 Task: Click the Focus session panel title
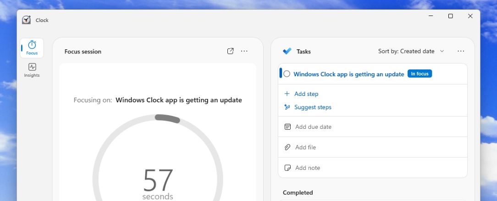pyautogui.click(x=83, y=52)
